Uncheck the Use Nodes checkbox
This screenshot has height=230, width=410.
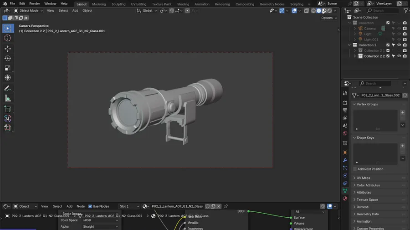coord(90,206)
